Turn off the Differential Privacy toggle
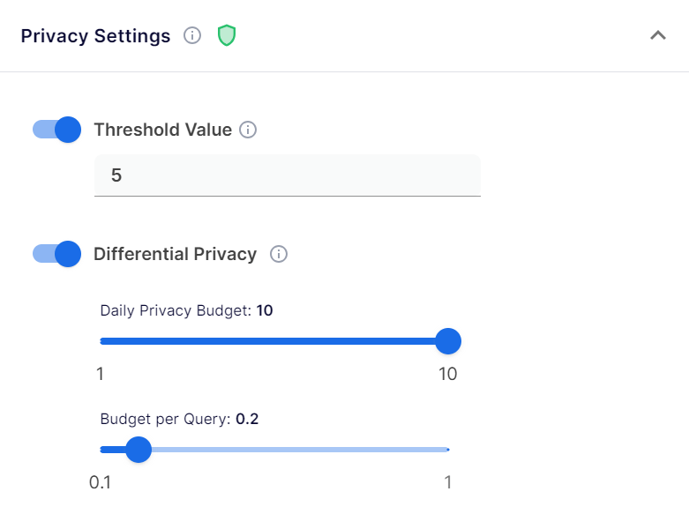 (56, 254)
